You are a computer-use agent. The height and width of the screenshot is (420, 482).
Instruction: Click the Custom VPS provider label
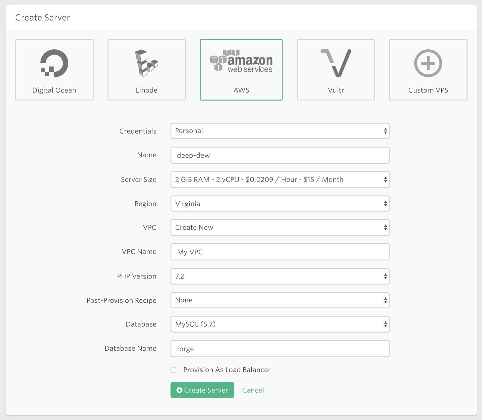click(428, 90)
